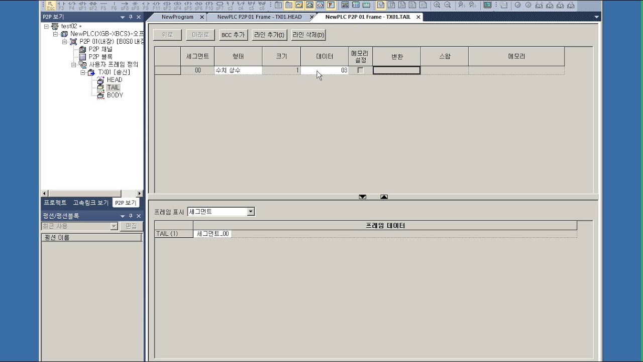Switch to the 고속링크 보기 tab
The height and width of the screenshot is (362, 643).
click(x=90, y=203)
